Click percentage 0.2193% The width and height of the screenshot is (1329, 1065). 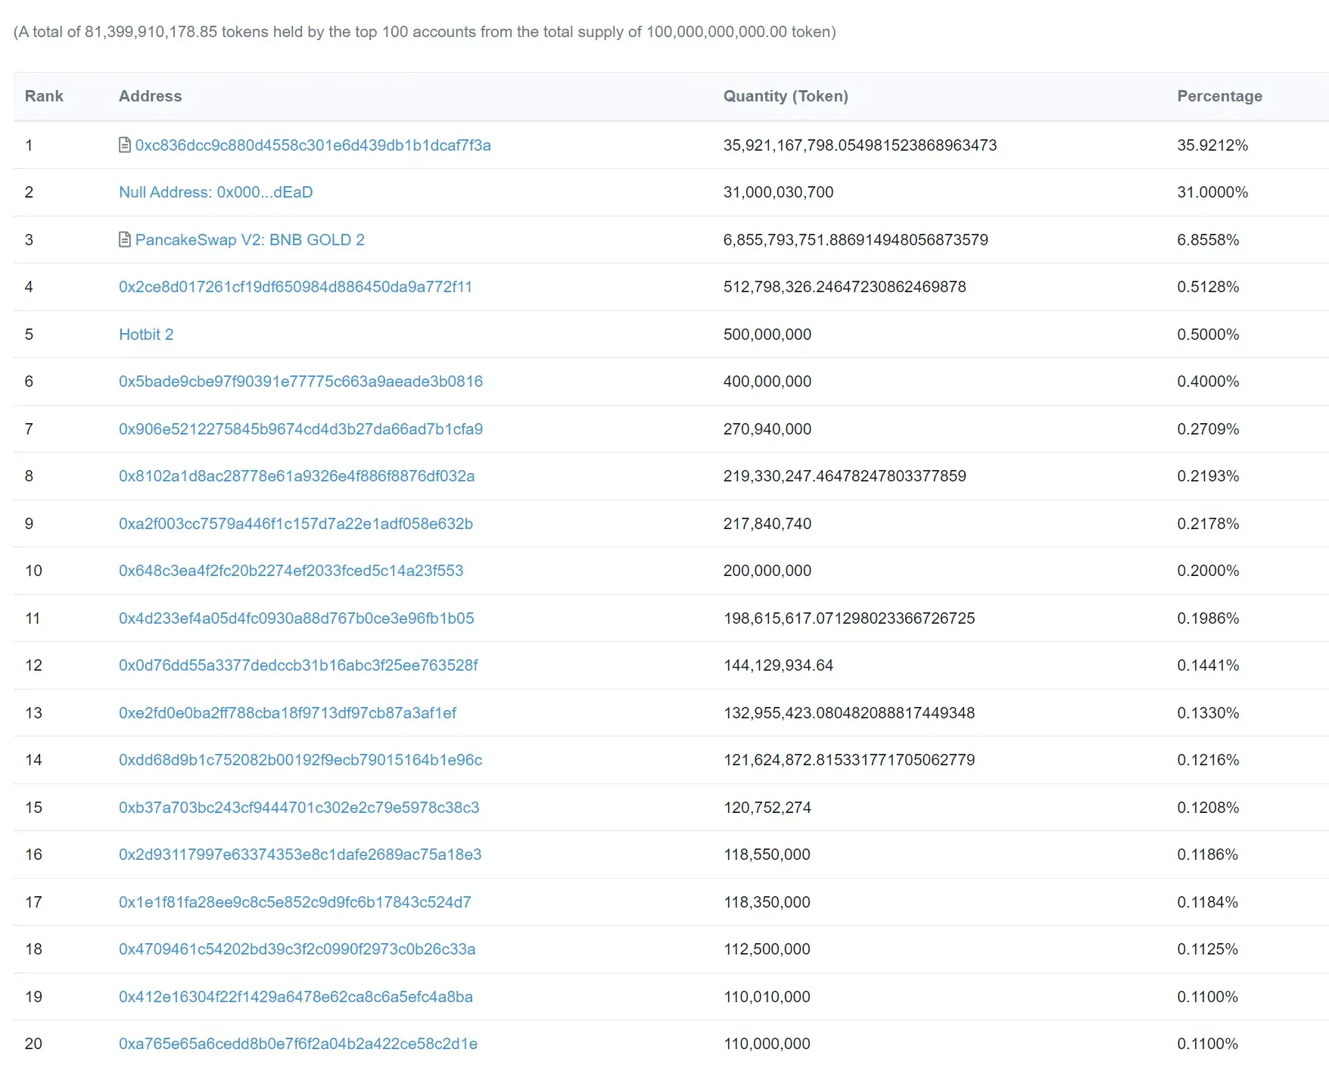click(1208, 476)
